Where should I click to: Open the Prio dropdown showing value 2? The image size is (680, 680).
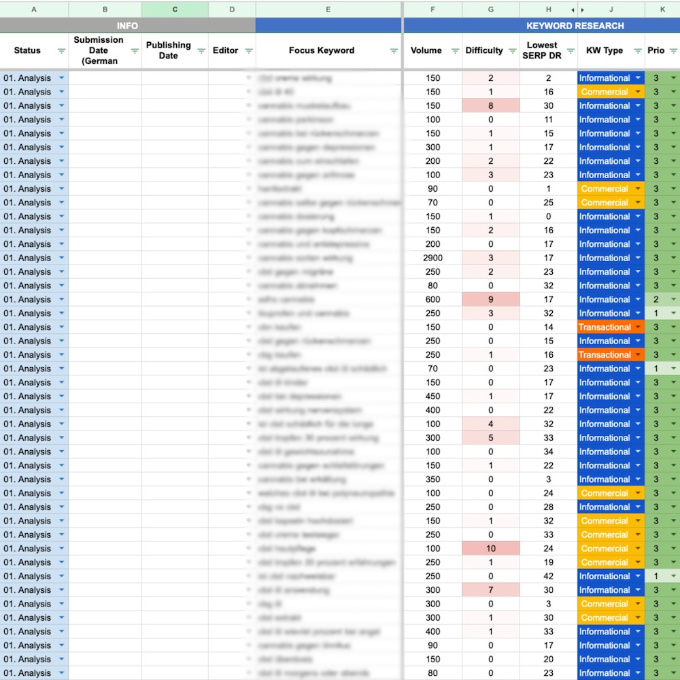(x=673, y=299)
